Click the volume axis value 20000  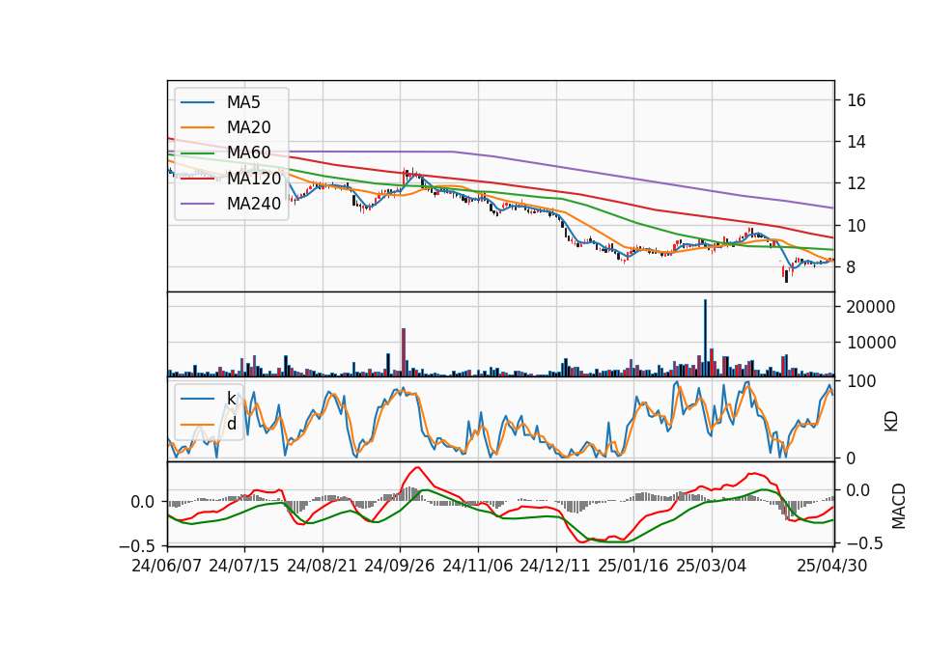coord(871,307)
